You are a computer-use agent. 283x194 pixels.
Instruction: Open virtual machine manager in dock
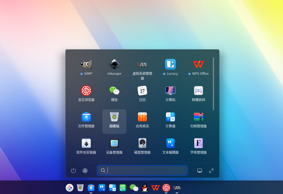click(x=177, y=188)
